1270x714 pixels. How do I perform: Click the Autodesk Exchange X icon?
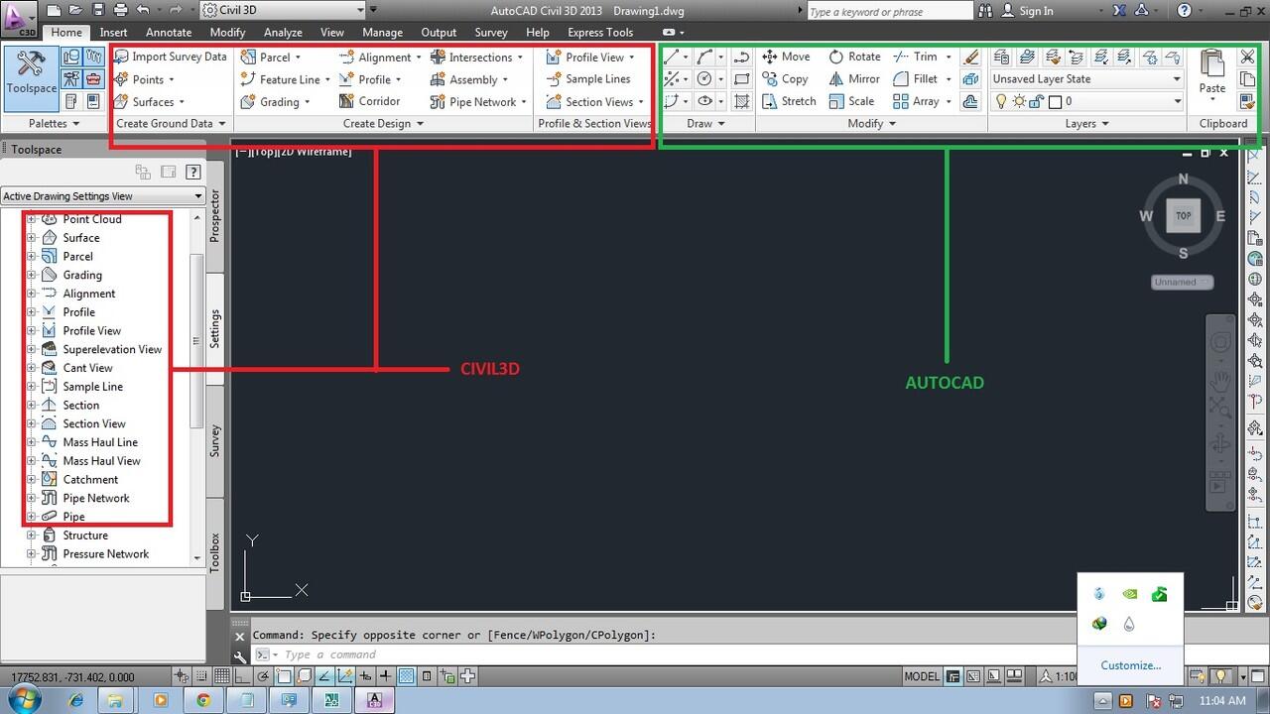(x=1120, y=11)
